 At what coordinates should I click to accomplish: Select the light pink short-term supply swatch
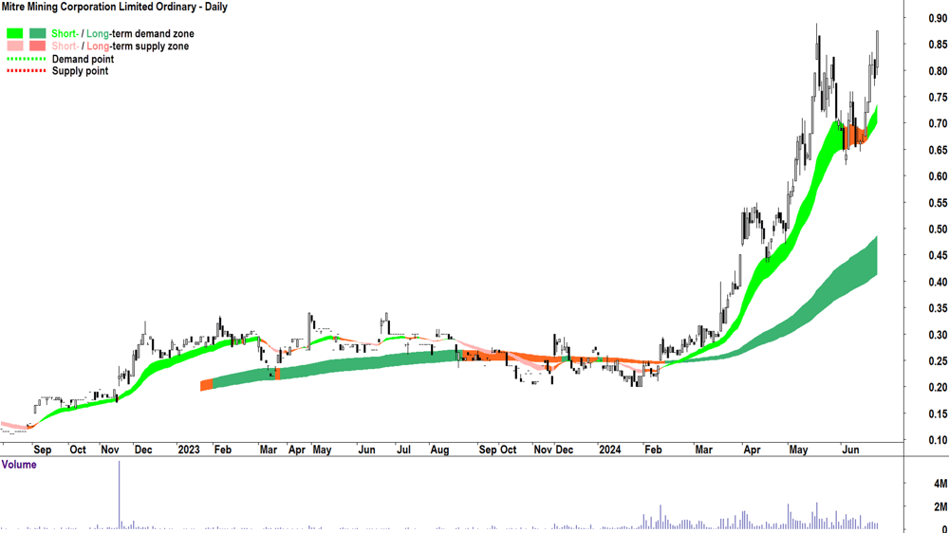[15, 46]
